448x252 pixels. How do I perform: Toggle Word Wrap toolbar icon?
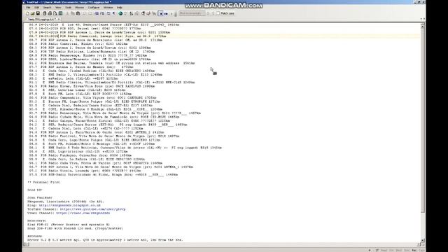[x=108, y=13]
